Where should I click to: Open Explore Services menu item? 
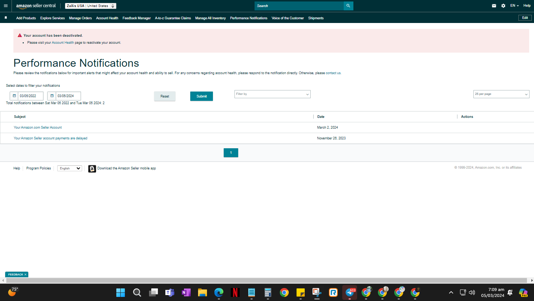point(52,18)
